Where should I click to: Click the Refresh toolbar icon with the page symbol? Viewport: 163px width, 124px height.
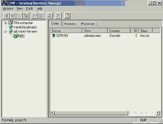[67, 15]
